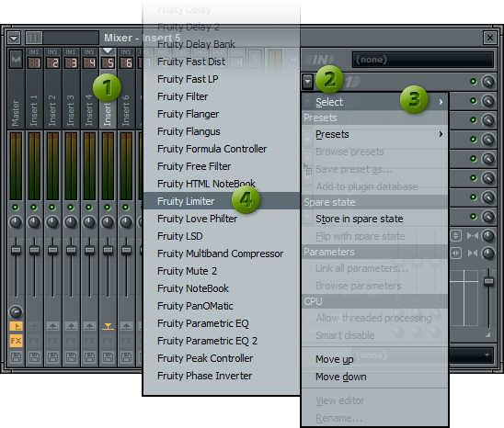Arm disk recording on Insert 6
Viewport: 504px width, 428px height.
pyautogui.click(x=126, y=357)
